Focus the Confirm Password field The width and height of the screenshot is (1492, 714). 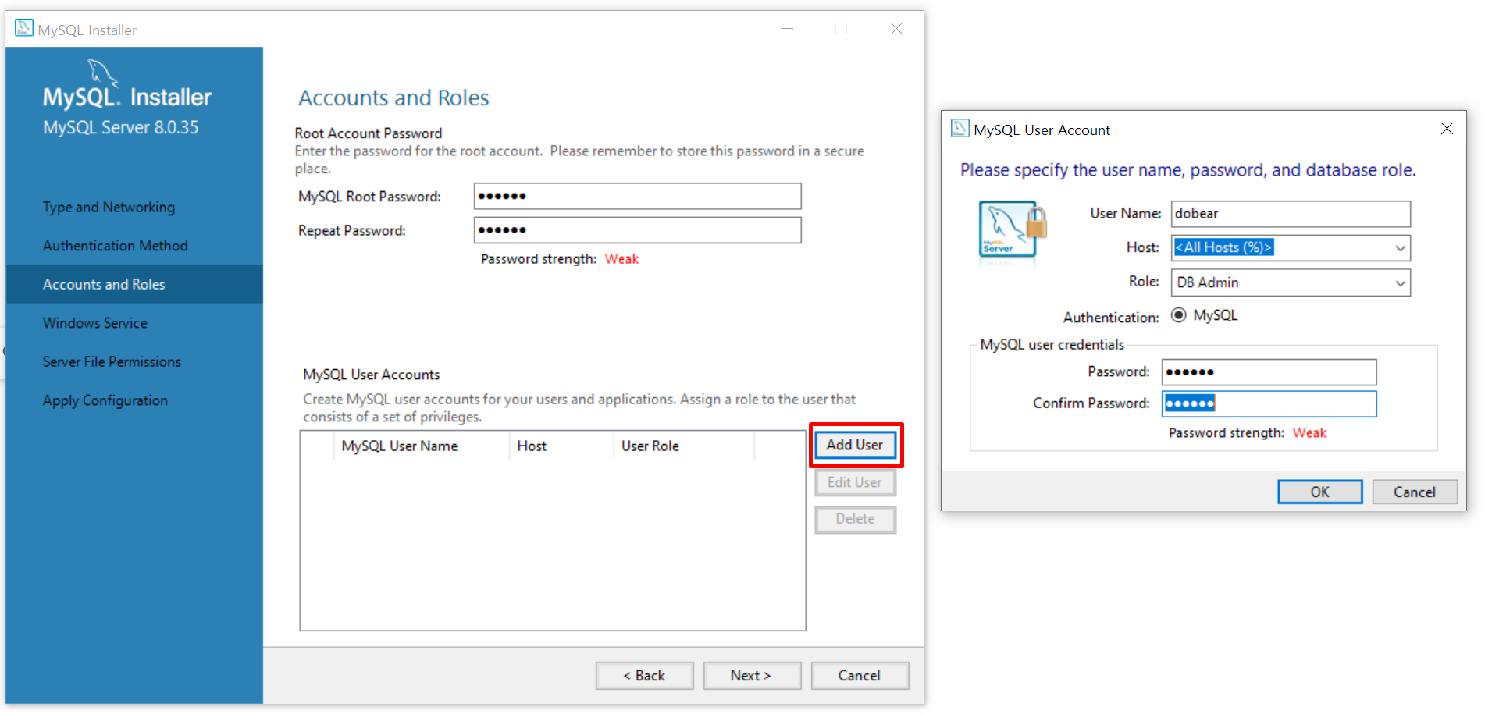click(x=1269, y=403)
